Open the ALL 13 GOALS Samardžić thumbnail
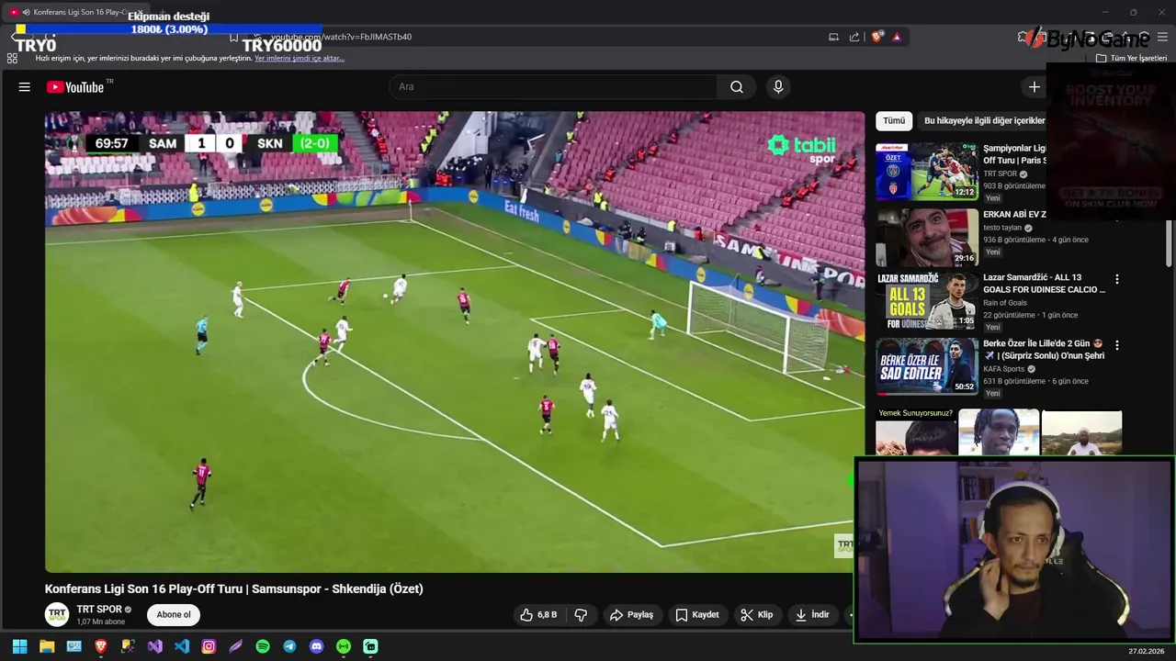This screenshot has height=661, width=1176. [x=927, y=301]
